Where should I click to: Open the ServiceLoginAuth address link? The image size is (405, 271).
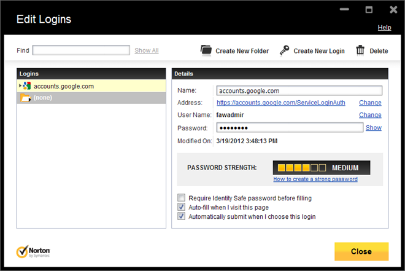281,103
